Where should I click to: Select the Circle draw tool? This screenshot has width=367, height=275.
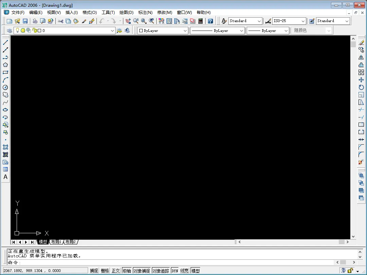click(5, 87)
